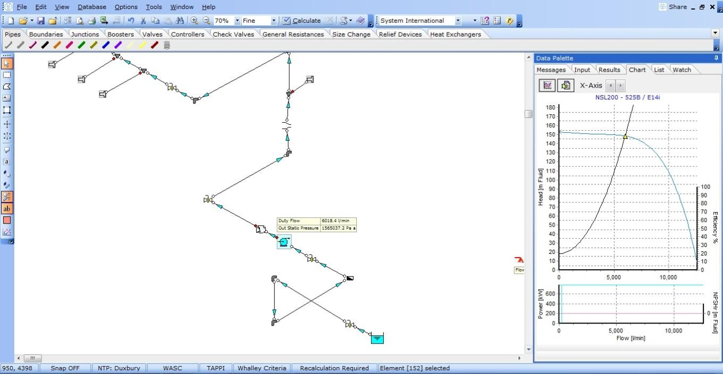Toggle the arrow pointer select mode

(x=7, y=63)
